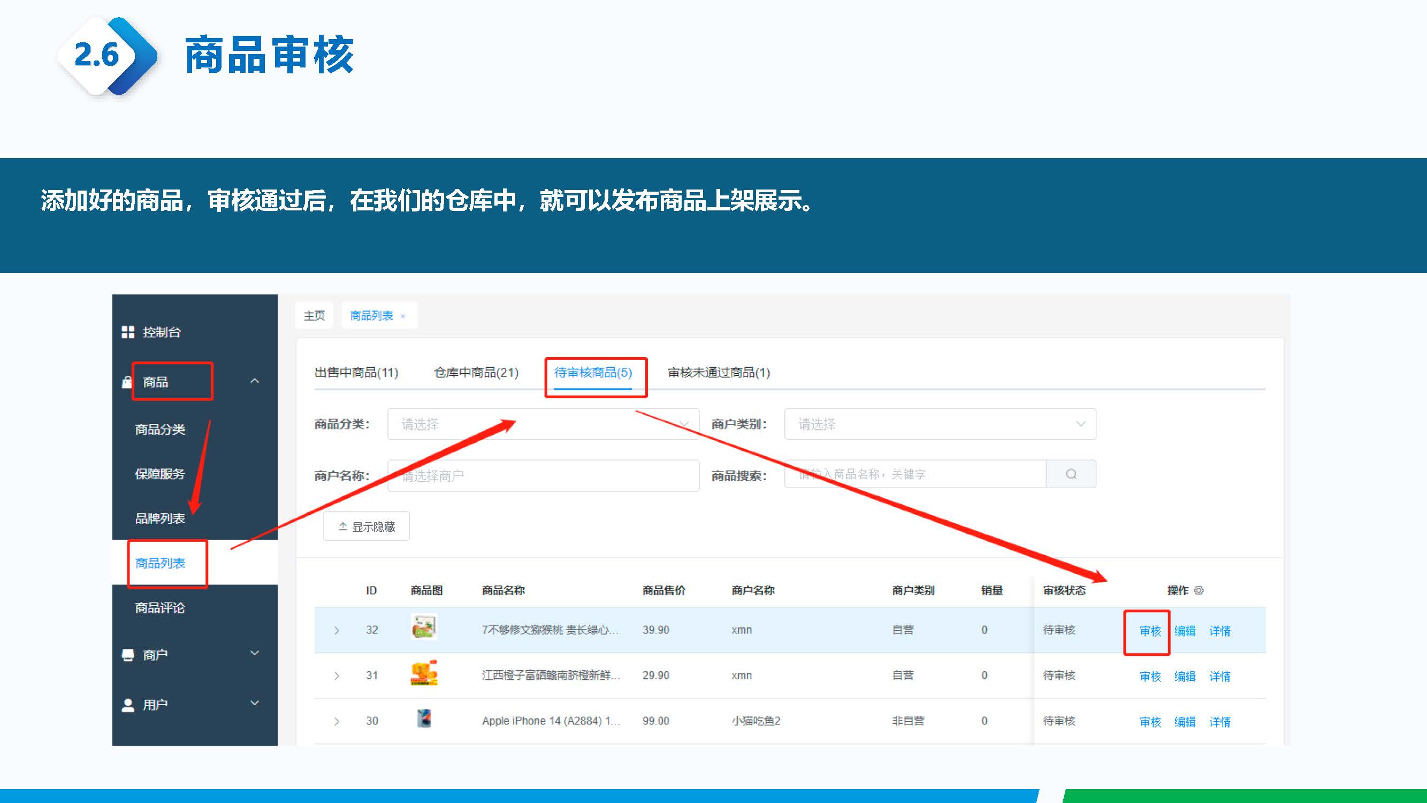Click the product image for ID 32
1427x803 pixels.
point(424,627)
